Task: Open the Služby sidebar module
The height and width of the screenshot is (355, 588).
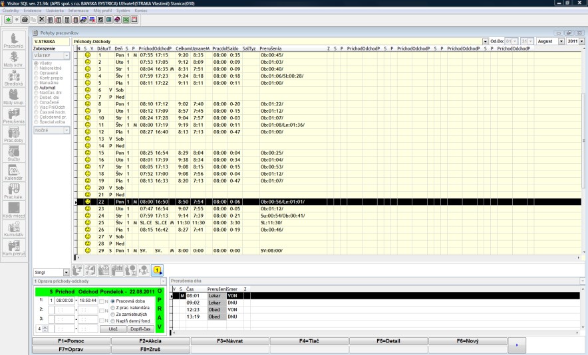Action: 13,155
